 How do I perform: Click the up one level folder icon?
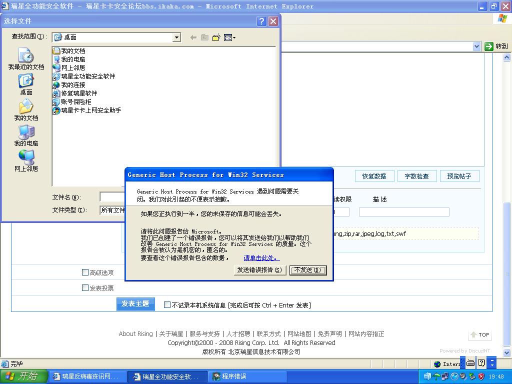tap(204, 37)
